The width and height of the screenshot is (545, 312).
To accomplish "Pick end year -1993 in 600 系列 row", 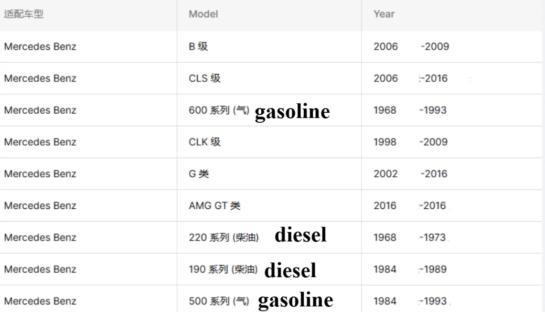I will 433,110.
